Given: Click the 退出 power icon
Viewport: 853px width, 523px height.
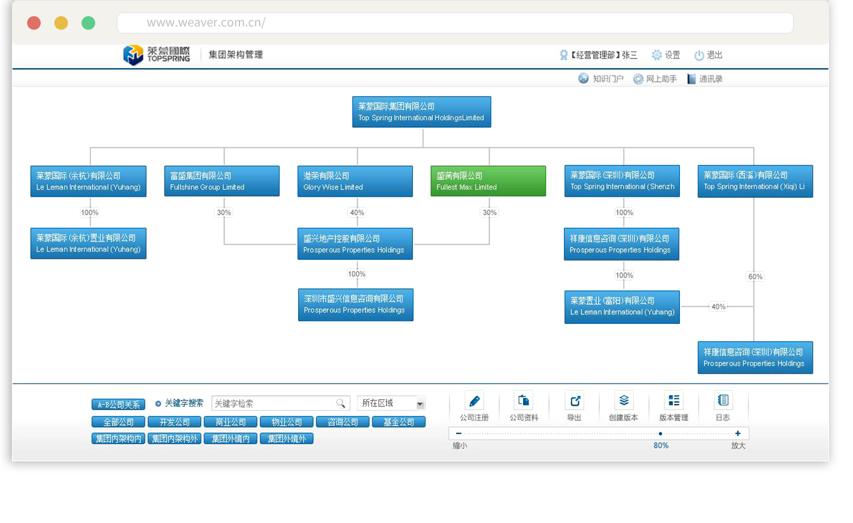Looking at the screenshot, I should [699, 56].
